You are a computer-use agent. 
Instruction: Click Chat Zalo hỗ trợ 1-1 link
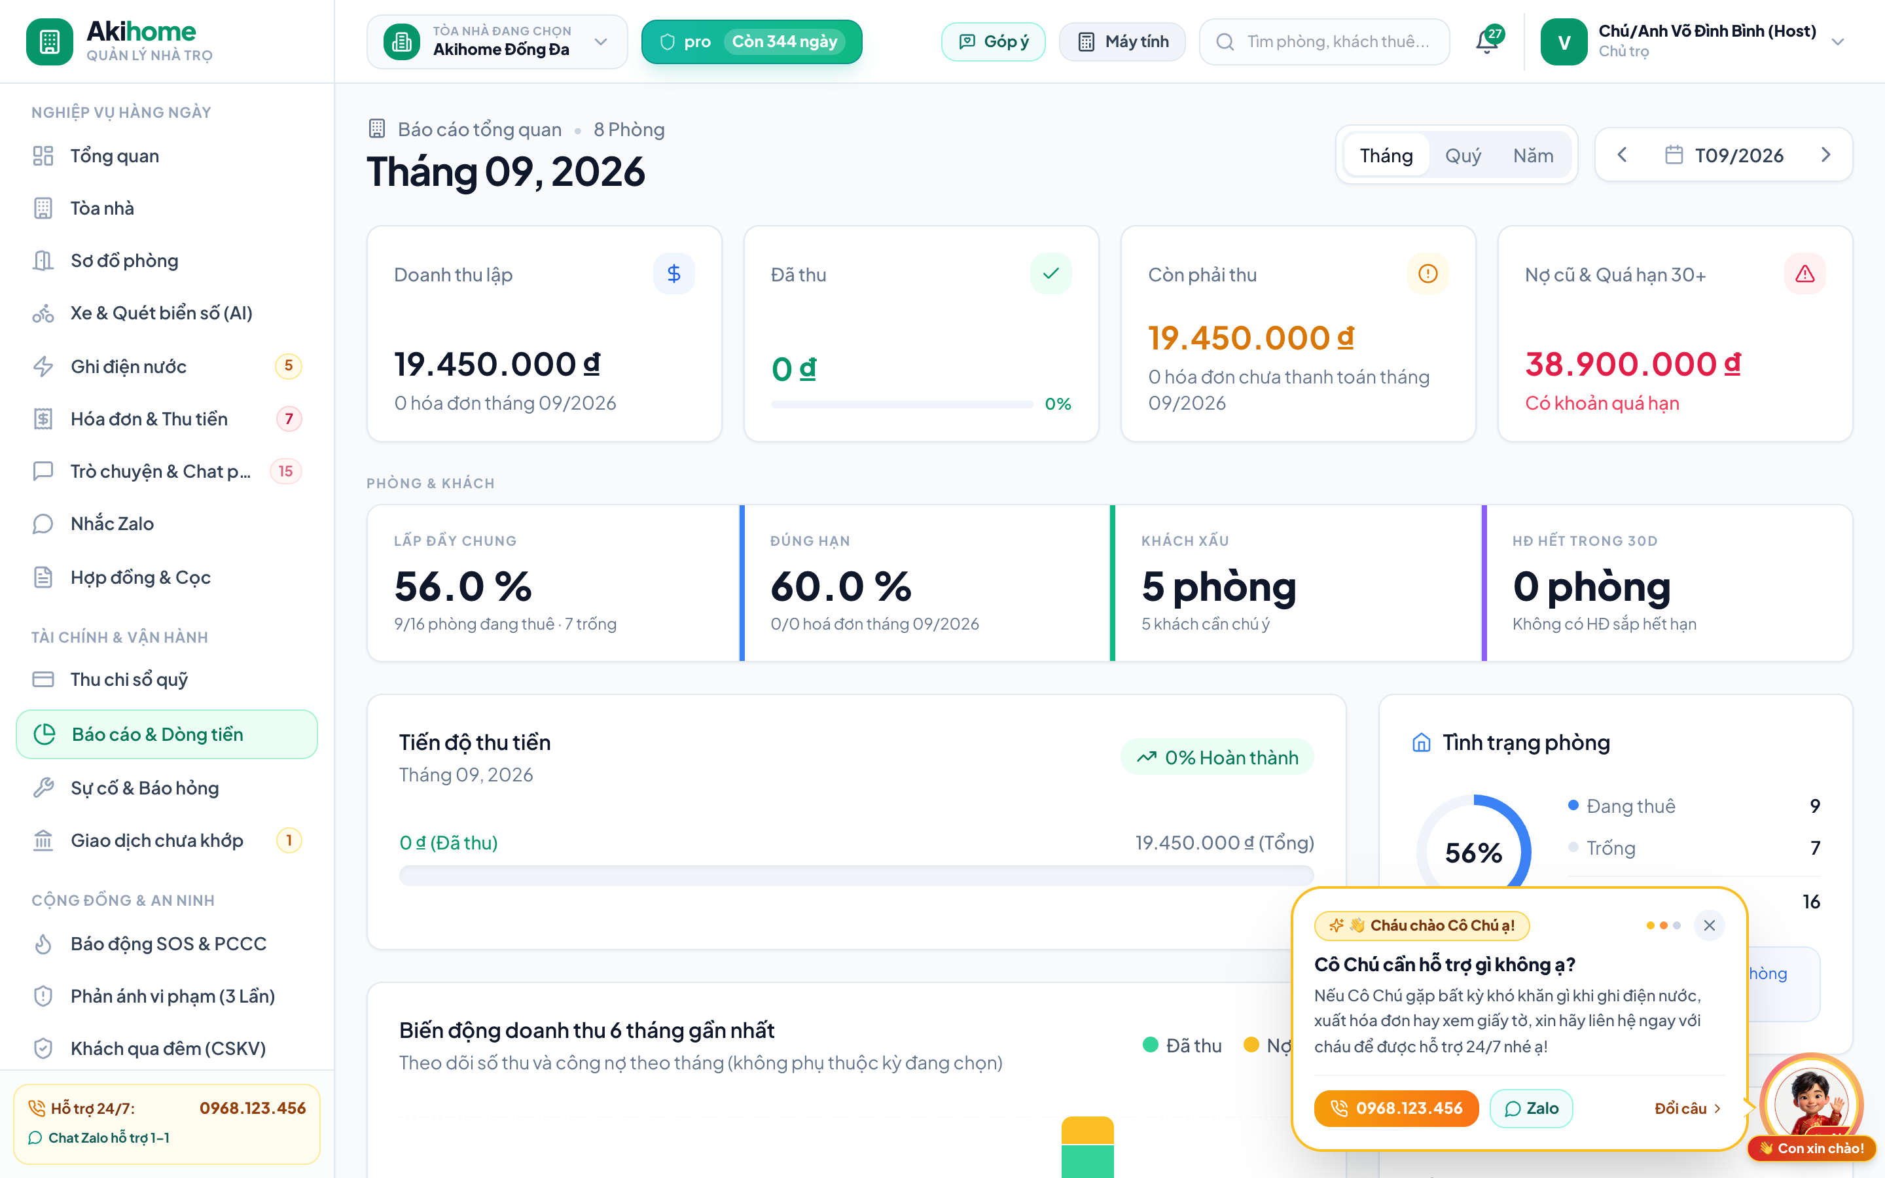click(99, 1137)
